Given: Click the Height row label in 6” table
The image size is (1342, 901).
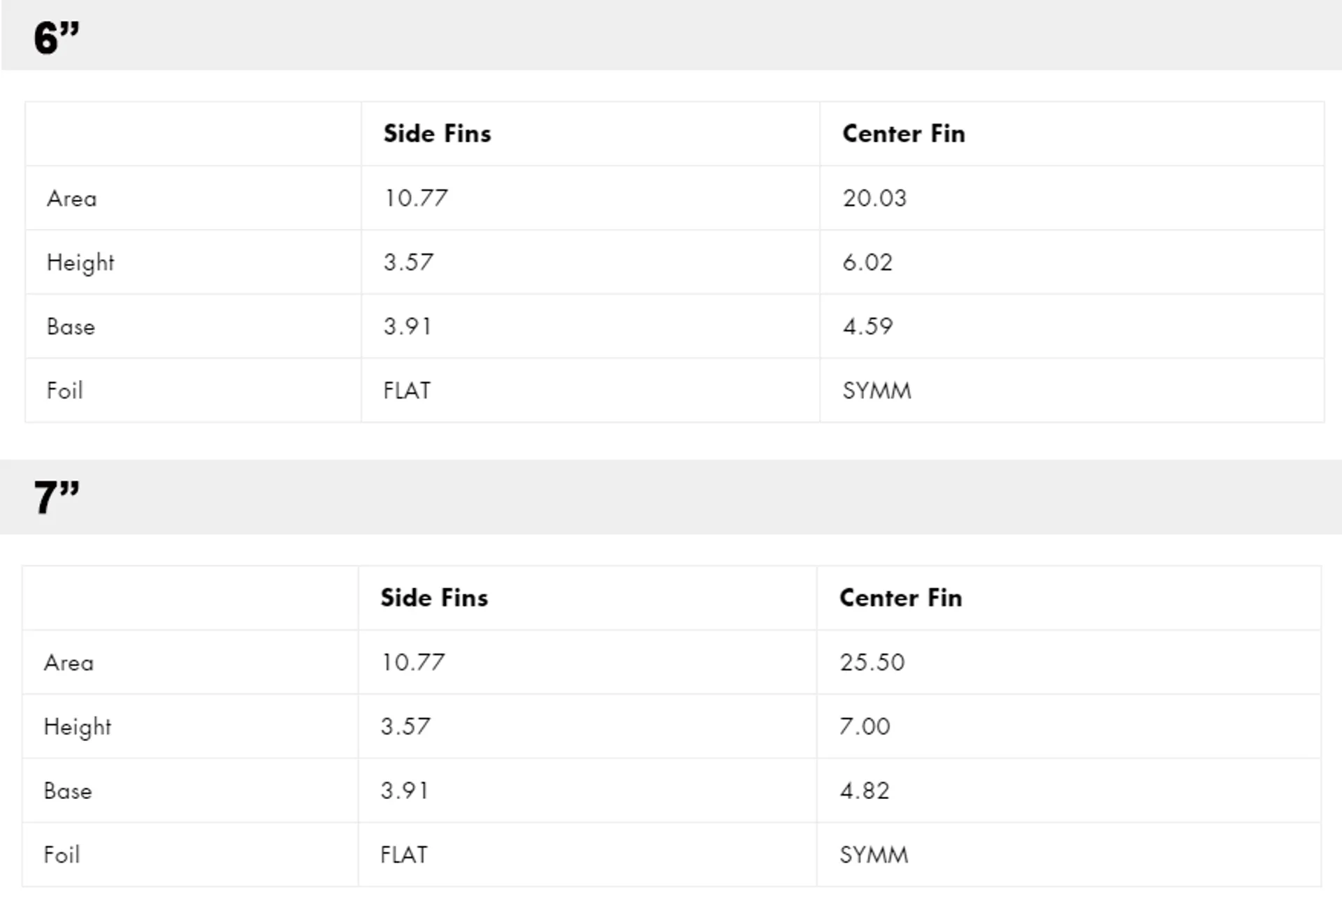Looking at the screenshot, I should [x=80, y=263].
